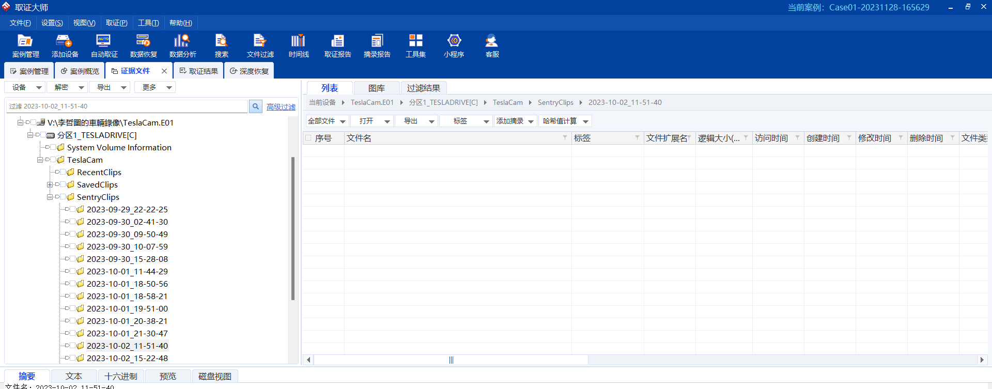Click the horizontal scrollbar right arrow
This screenshot has height=389, width=992.
click(x=982, y=360)
